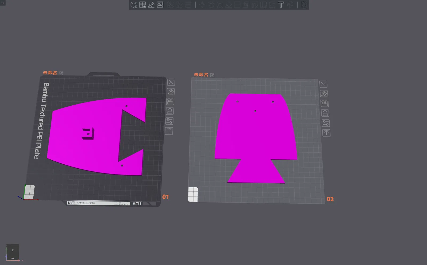The image size is (427, 265).
Task: Click plate 01's up-arrow icon
Action: (169, 131)
